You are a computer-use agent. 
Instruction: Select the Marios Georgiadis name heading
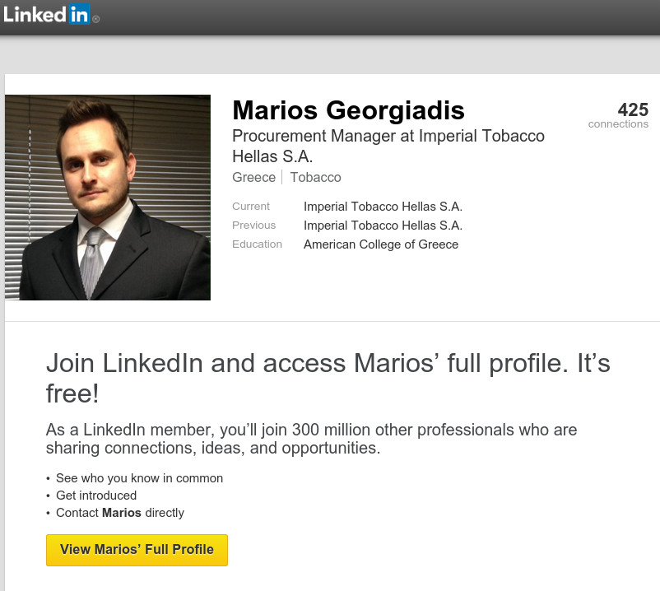pyautogui.click(x=348, y=110)
